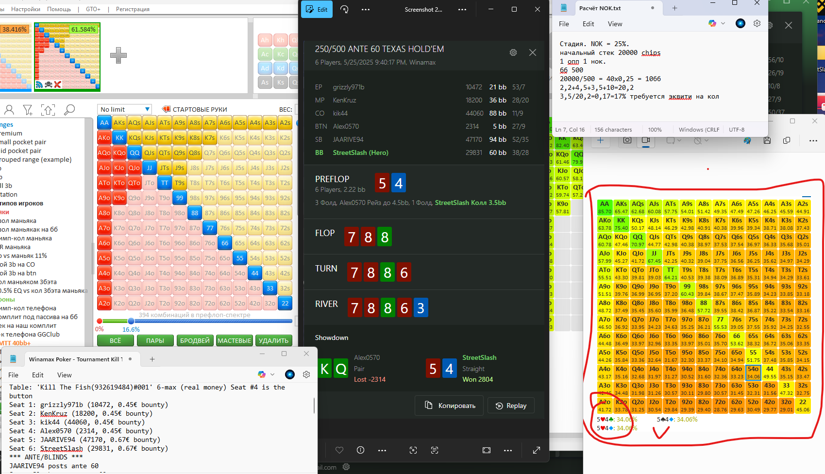The width and height of the screenshot is (825, 474).
Task: Open the three-dot menu beside Screenshot title
Action: tap(462, 9)
